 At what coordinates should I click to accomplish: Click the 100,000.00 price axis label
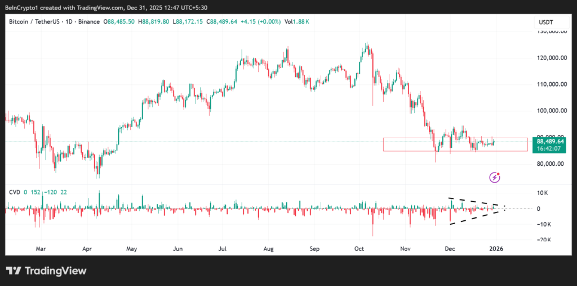(550, 111)
